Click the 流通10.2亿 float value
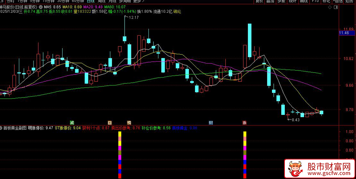This screenshot has height=179, width=356. 163,12
